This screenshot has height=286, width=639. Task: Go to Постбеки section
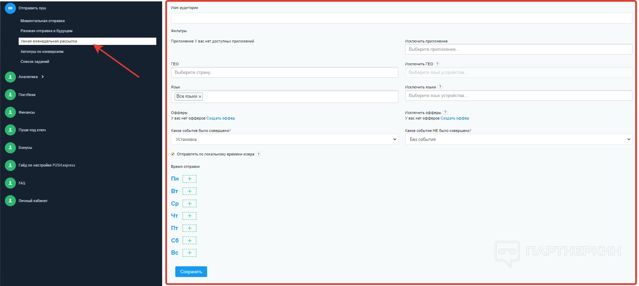tap(27, 95)
